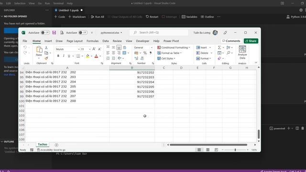Expand the OUTLINE section in VS Code
The width and height of the screenshot is (306, 172).
click(9, 141)
